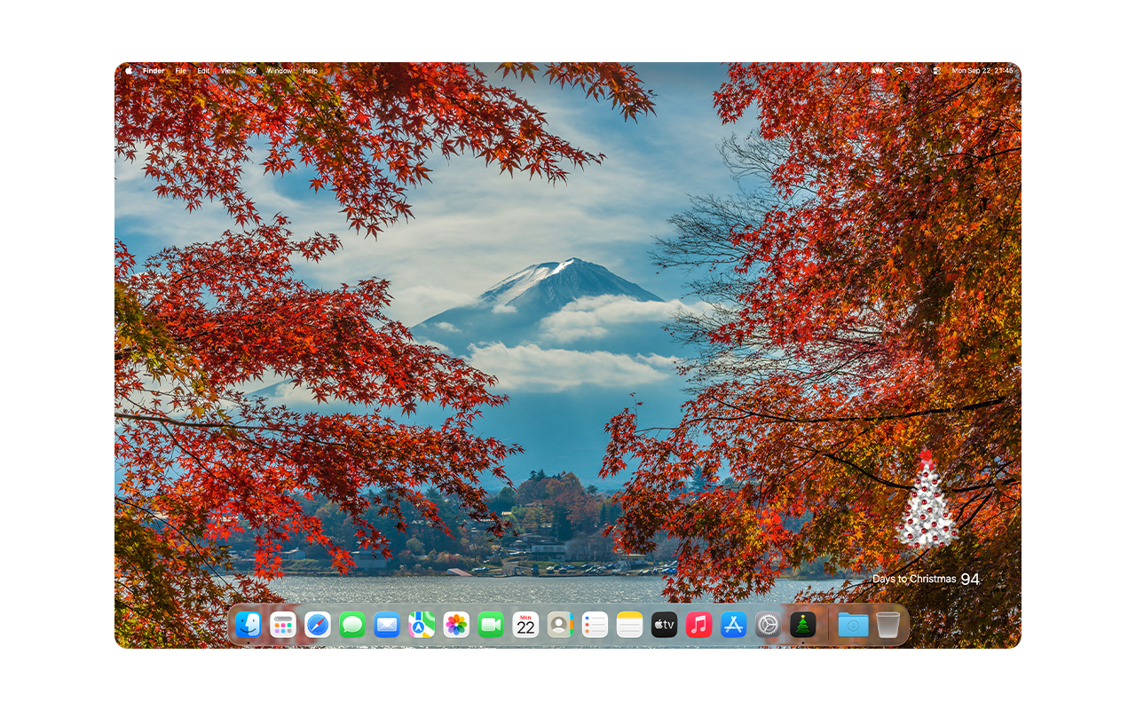Launch App Store from the Dock
The image size is (1136, 710).
click(733, 625)
